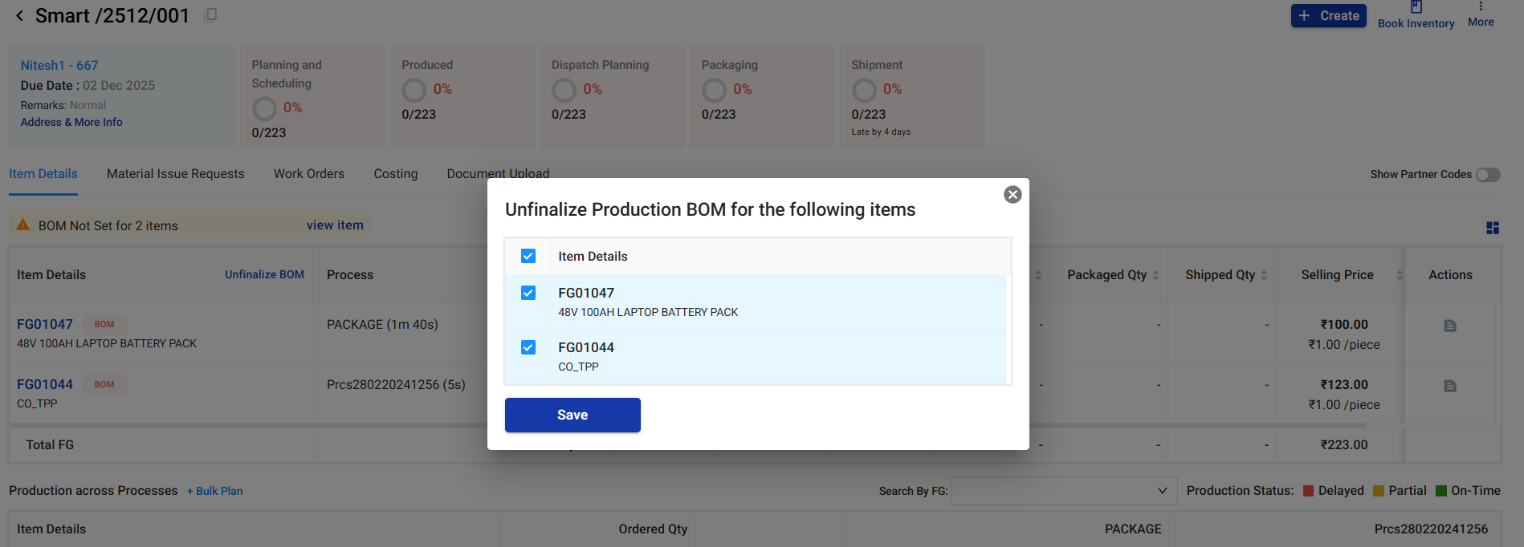Click the BOM warning triangle icon
The width and height of the screenshot is (1524, 547).
coord(23,225)
